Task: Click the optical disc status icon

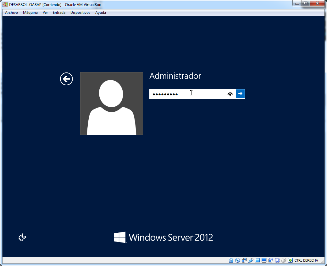Action: click(237, 260)
